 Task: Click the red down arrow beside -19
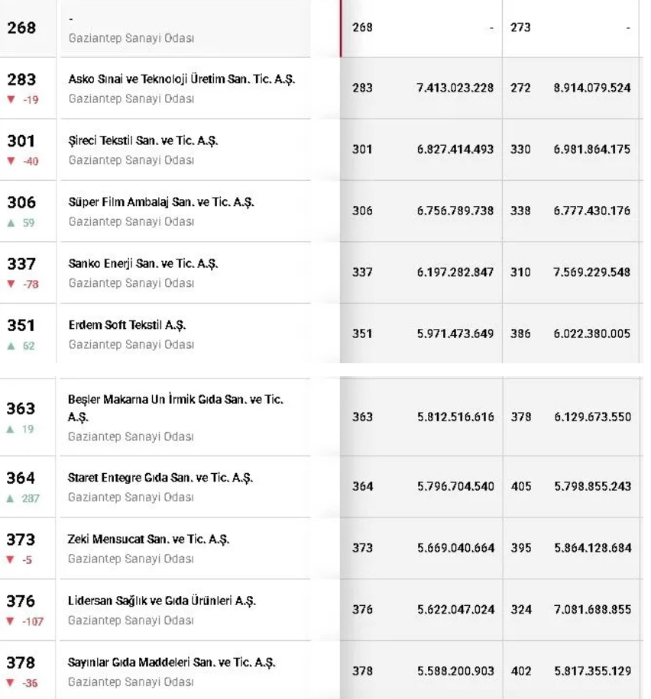pos(11,100)
